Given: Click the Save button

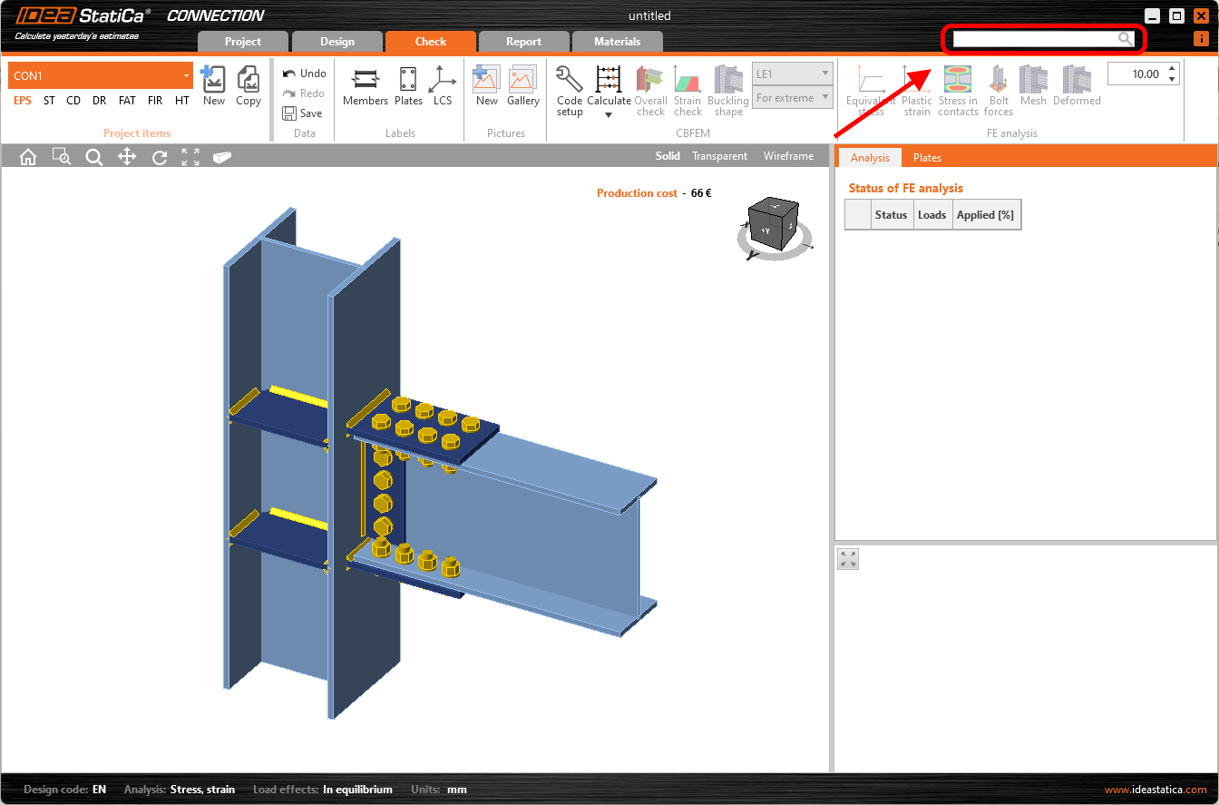Looking at the screenshot, I should (303, 113).
